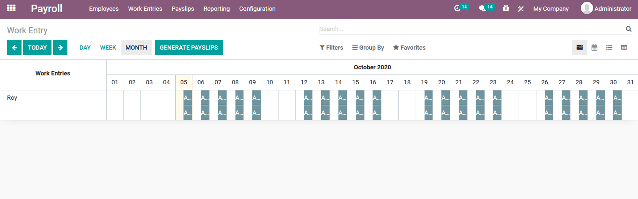
Task: Click the search magnifier icon
Action: coord(629,29)
